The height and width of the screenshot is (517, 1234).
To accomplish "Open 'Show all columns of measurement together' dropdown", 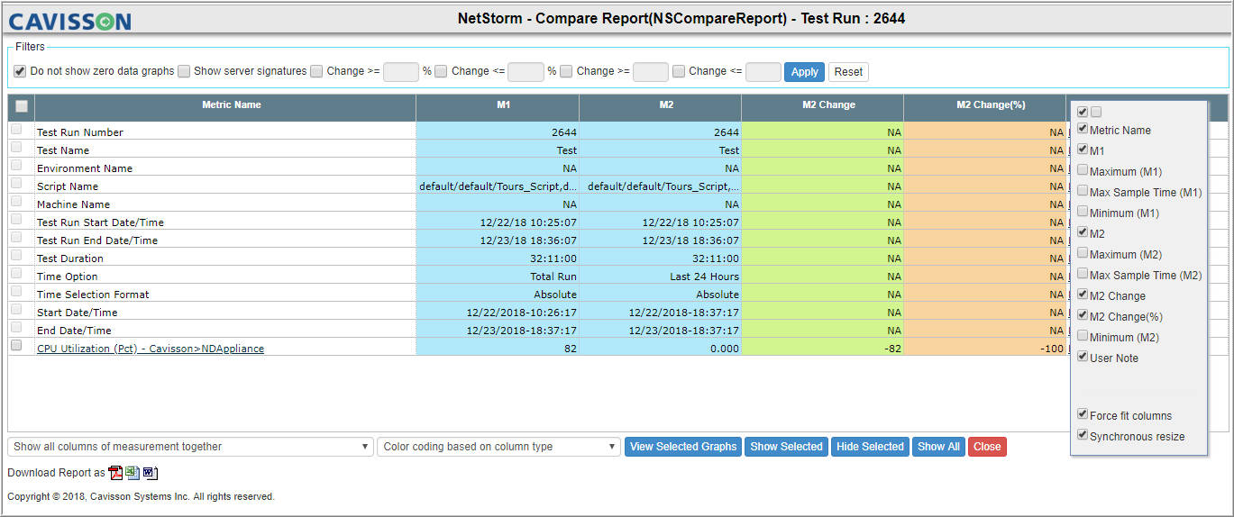I will pyautogui.click(x=190, y=447).
